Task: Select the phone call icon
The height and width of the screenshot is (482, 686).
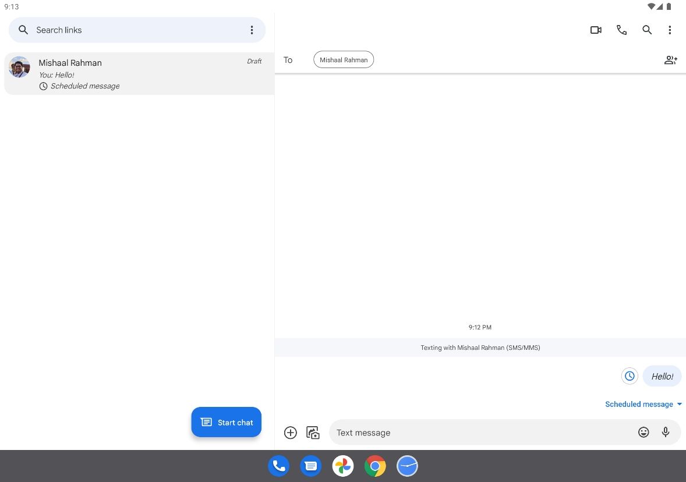Action: click(621, 30)
